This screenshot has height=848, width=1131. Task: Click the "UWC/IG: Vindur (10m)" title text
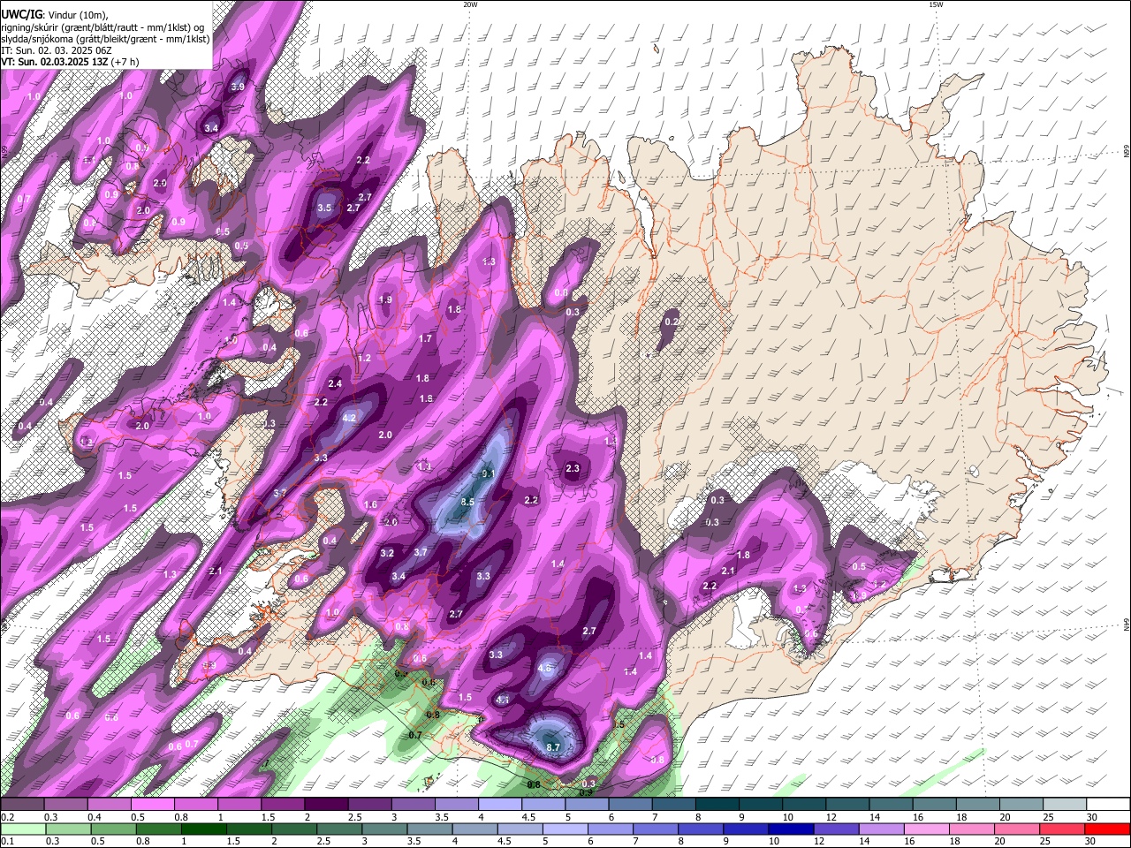(55, 15)
